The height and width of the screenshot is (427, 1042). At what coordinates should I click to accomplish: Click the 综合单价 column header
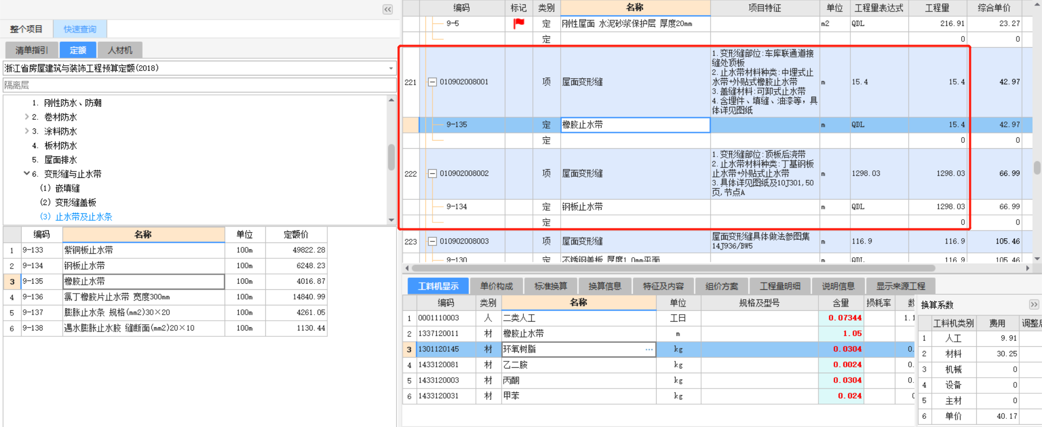[x=994, y=8]
